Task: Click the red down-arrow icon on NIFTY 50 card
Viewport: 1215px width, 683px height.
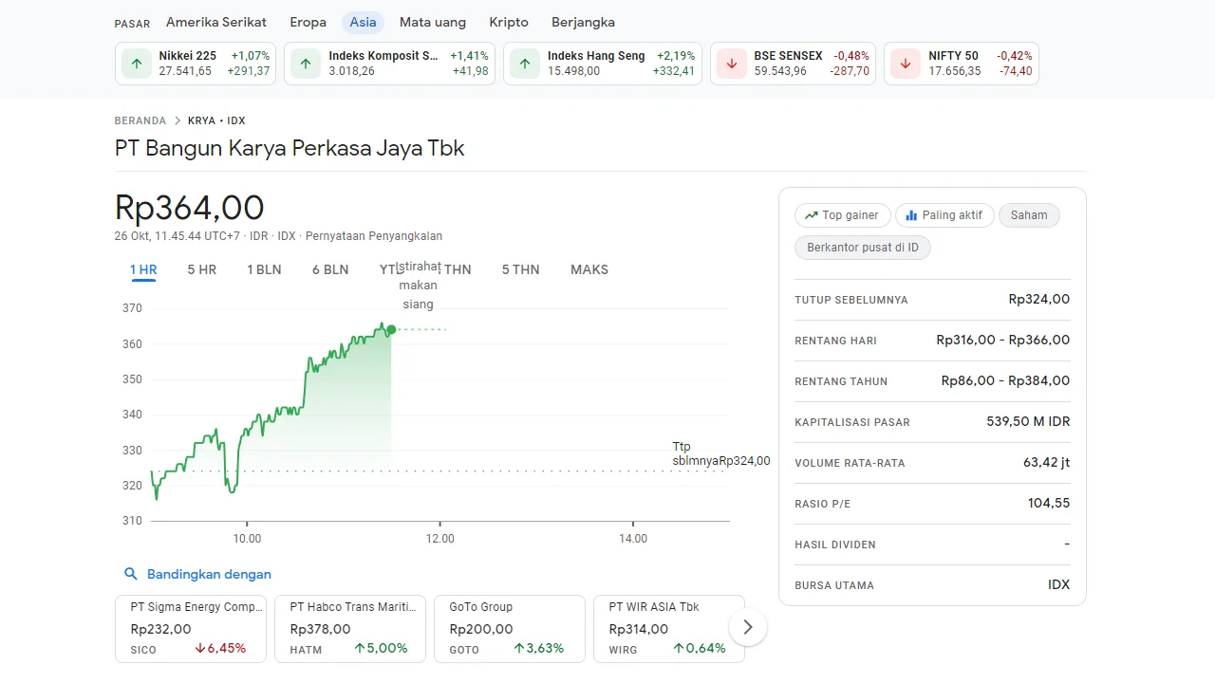Action: (x=904, y=63)
